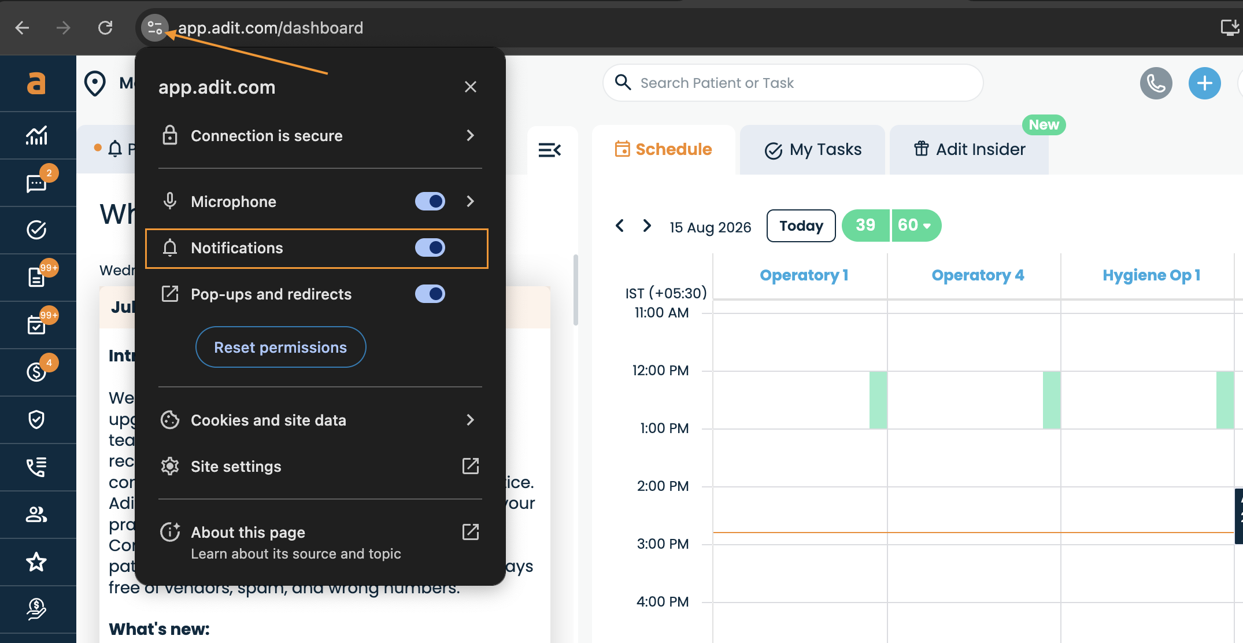Click the green slot in Operatory 4

coord(1052,400)
